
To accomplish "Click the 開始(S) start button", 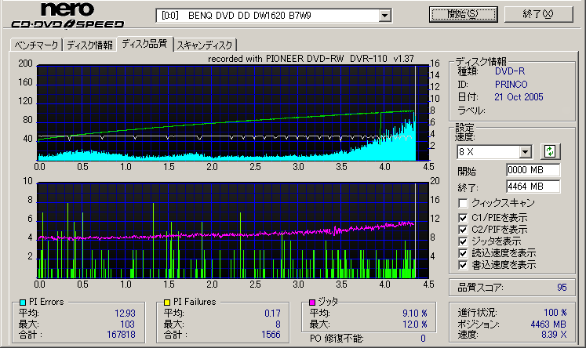I will 463,14.
